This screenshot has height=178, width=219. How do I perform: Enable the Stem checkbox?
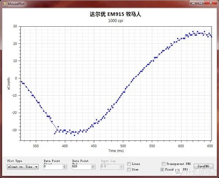click(129, 170)
